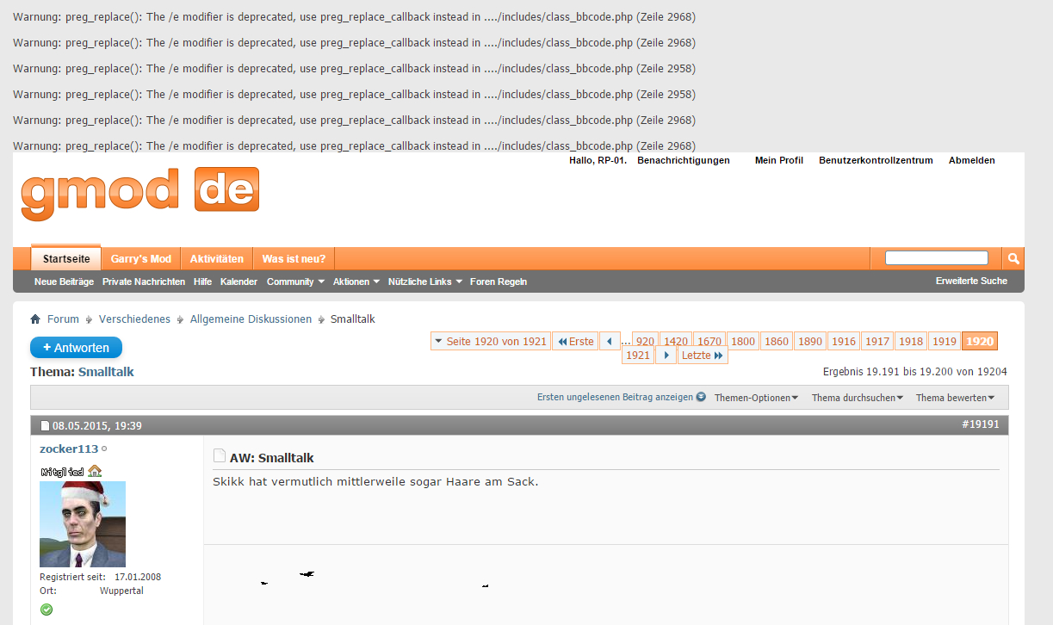Open the 'Was ist neu?' tab
Screen dimensions: 1053x625
(294, 259)
